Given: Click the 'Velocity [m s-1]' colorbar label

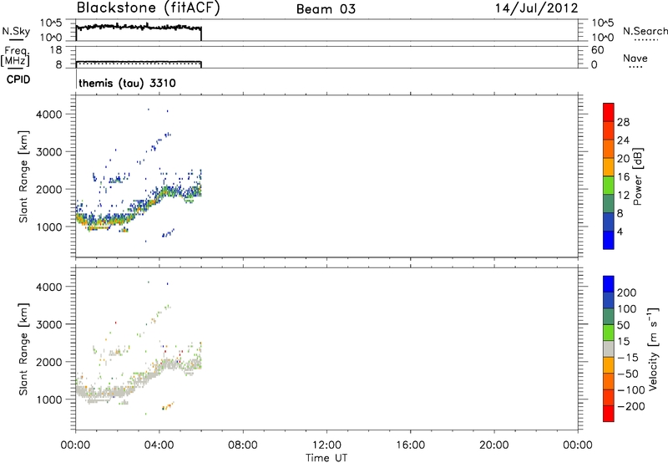Looking at the screenshot, I should coord(654,349).
